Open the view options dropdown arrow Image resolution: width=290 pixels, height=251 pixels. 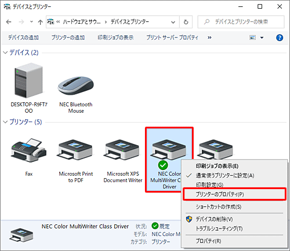(x=262, y=38)
